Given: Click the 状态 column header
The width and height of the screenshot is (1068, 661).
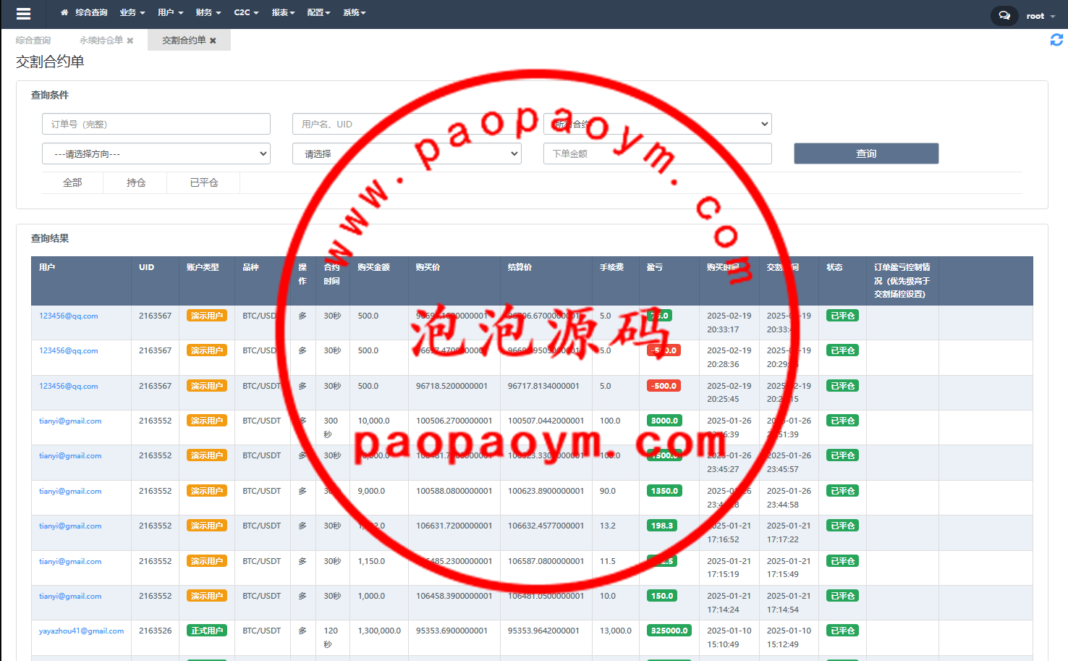Looking at the screenshot, I should pos(842,281).
